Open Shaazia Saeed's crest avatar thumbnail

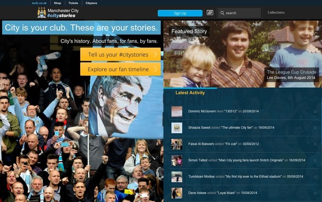click(177, 128)
